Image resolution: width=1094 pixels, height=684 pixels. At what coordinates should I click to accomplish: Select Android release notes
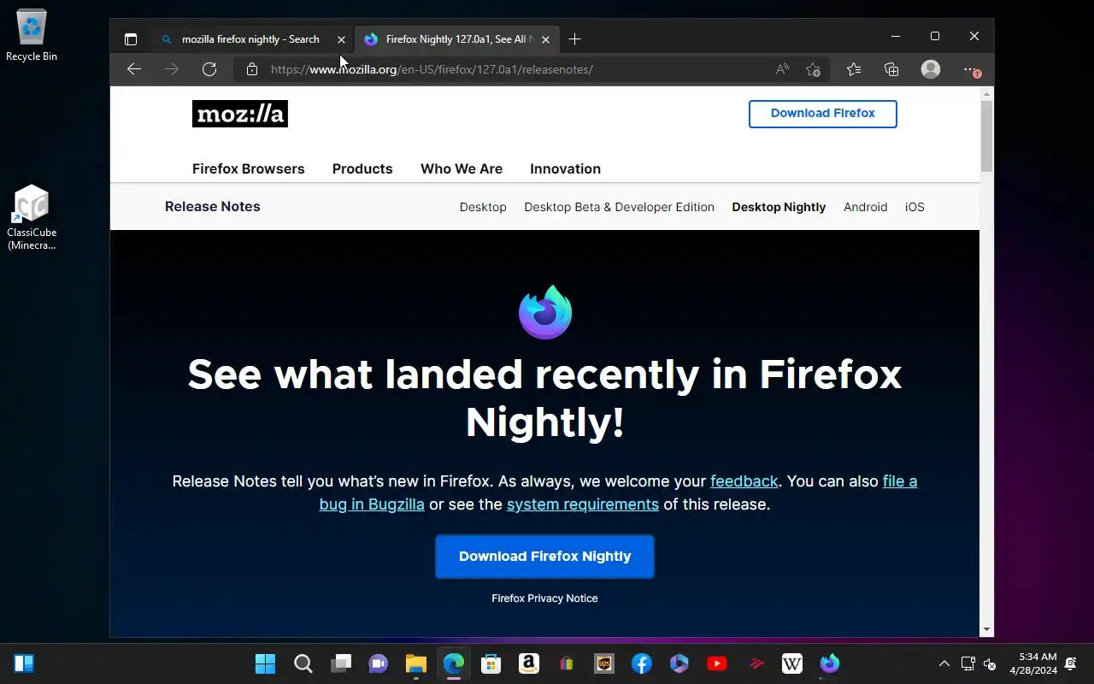[x=865, y=207]
